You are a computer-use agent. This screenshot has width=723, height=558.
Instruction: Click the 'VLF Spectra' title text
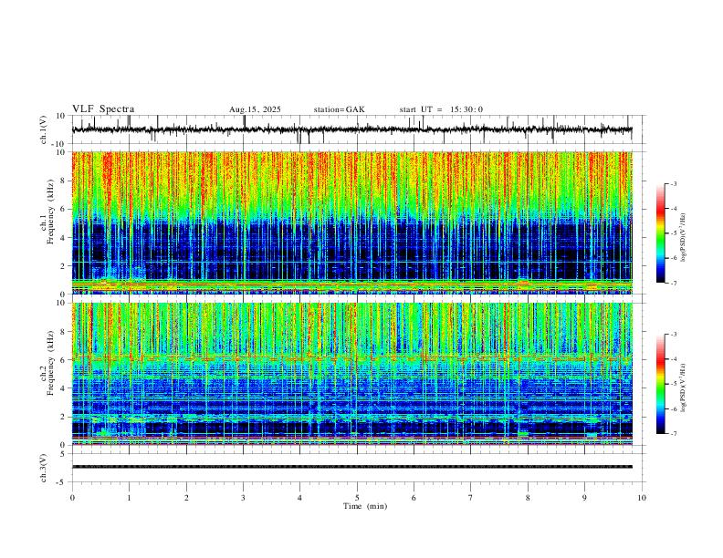coord(103,109)
